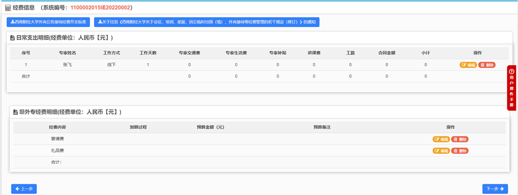Edit the 礼品费 budget entry
The width and height of the screenshot is (518, 195).
point(441,151)
